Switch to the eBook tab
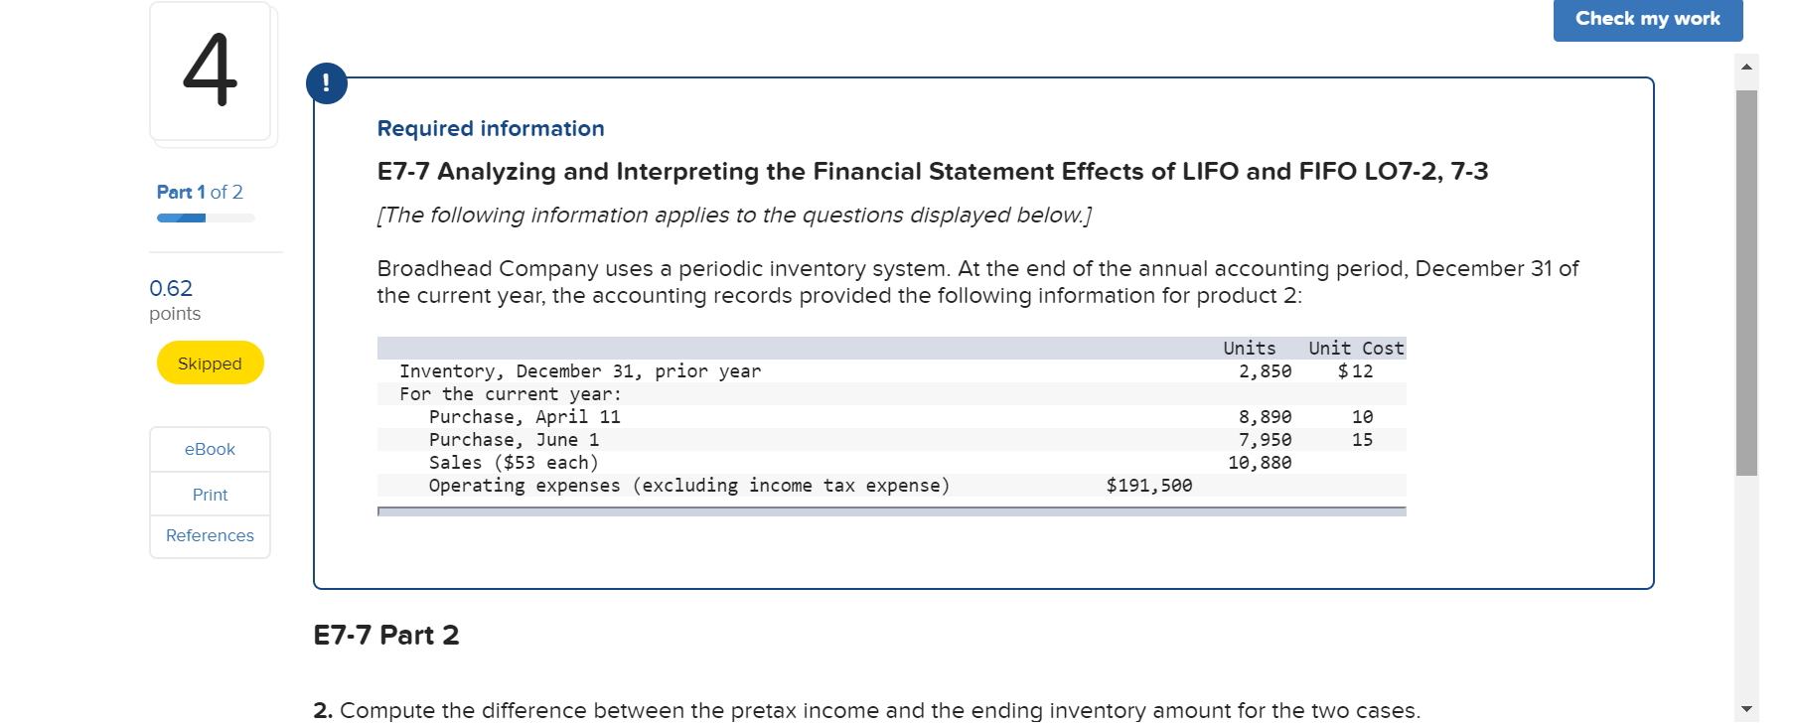This screenshot has width=1794, height=726. tap(210, 449)
